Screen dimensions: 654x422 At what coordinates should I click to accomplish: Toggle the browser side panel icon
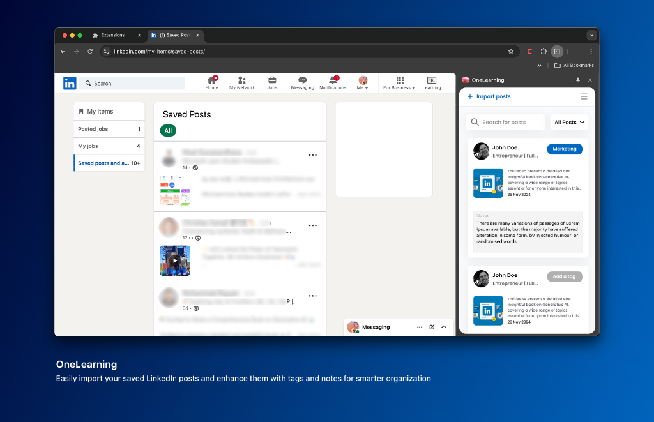click(x=557, y=52)
